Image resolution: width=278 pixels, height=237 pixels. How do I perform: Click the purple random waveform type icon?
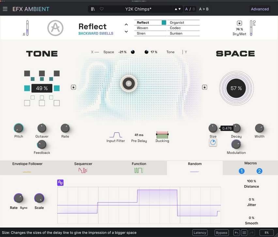point(60,182)
